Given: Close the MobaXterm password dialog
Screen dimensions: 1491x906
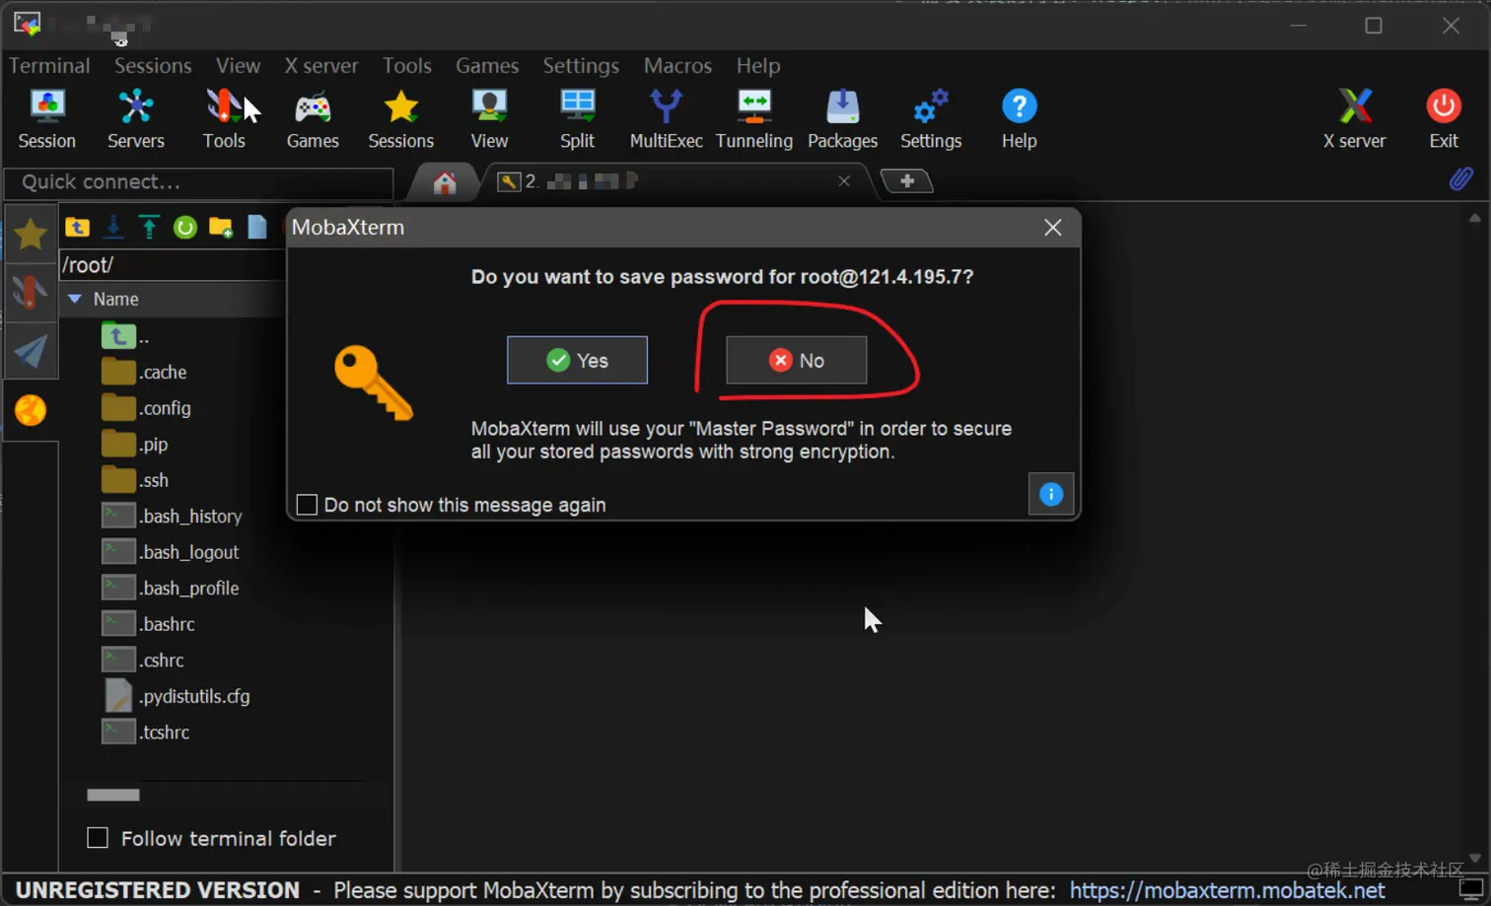Looking at the screenshot, I should 1053,228.
